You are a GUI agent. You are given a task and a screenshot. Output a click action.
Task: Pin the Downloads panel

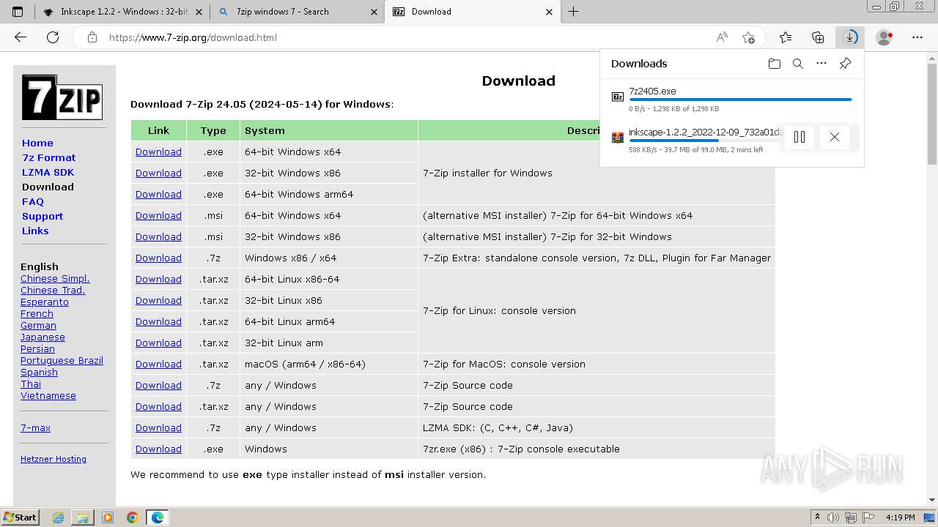[845, 64]
